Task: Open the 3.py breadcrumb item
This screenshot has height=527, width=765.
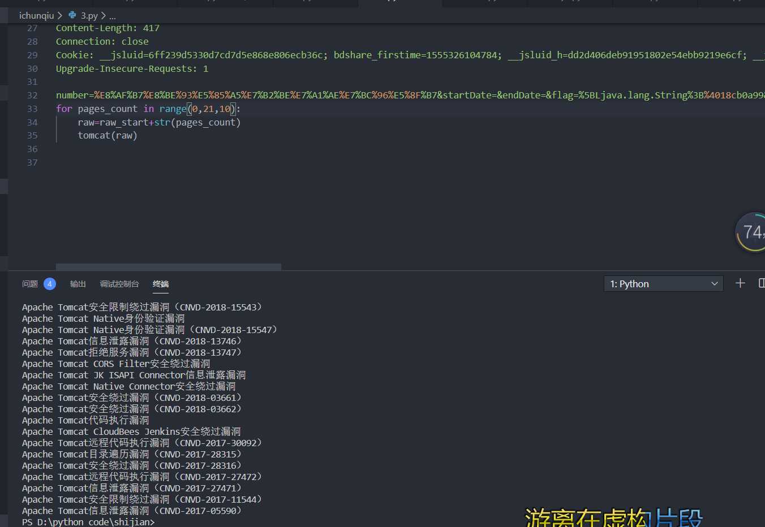Action: coord(89,15)
